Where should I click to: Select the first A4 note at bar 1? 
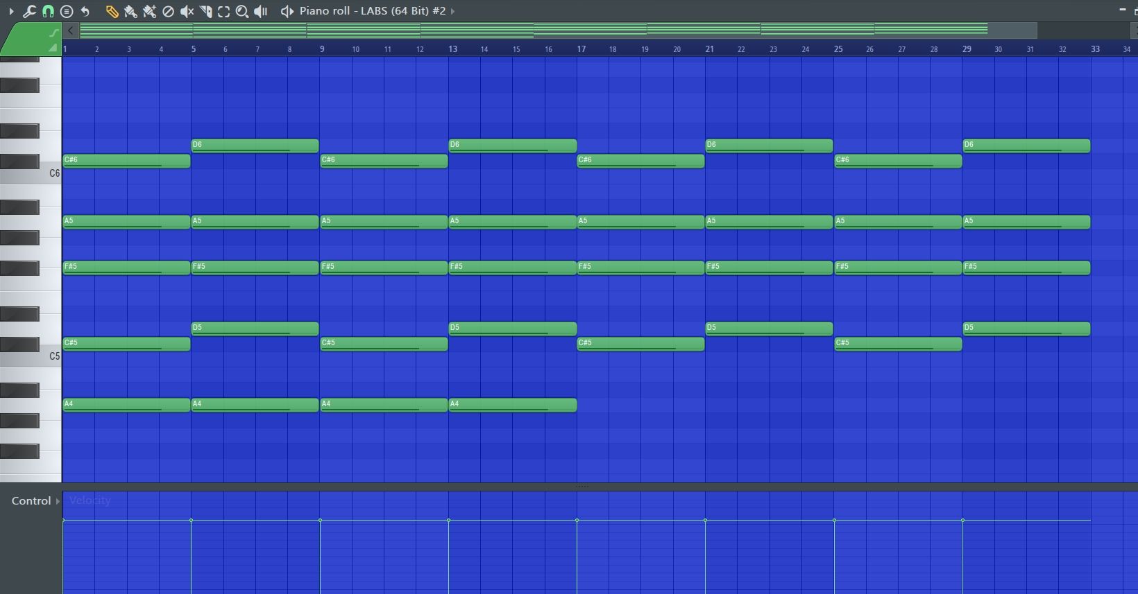click(126, 405)
